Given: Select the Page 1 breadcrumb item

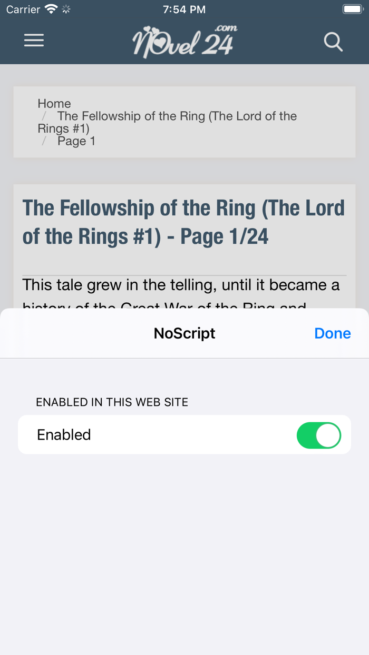Looking at the screenshot, I should pos(76,141).
